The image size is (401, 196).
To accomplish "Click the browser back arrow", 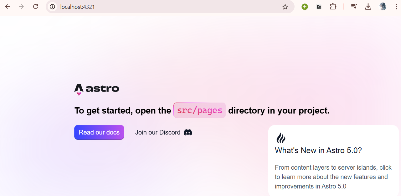I will (8, 7).
